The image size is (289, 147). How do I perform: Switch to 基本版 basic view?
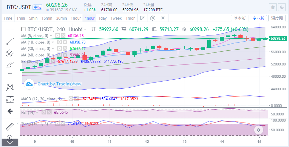(240, 18)
